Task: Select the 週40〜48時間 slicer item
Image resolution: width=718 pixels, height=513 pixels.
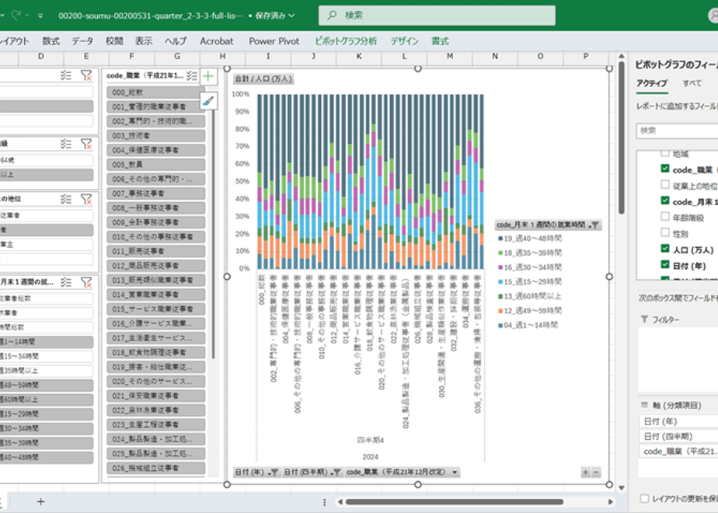Action: 47,457
